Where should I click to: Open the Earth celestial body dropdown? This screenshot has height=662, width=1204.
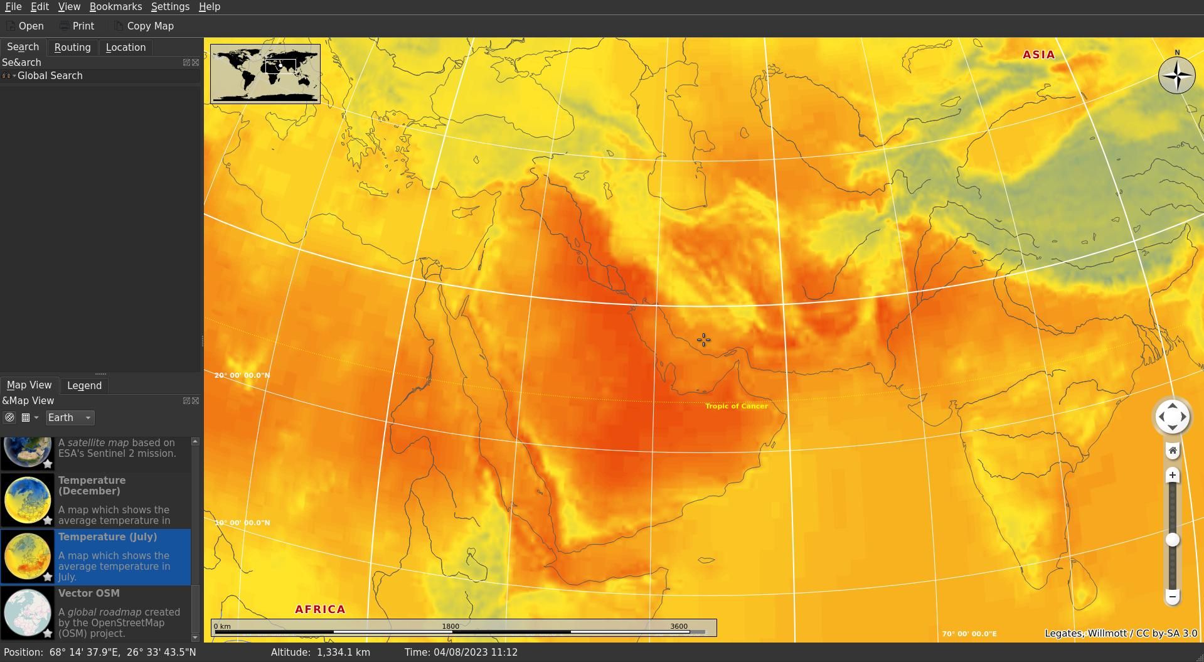click(x=70, y=417)
